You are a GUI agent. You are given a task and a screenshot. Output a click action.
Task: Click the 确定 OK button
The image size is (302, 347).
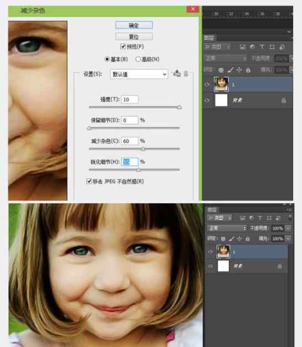(x=134, y=25)
